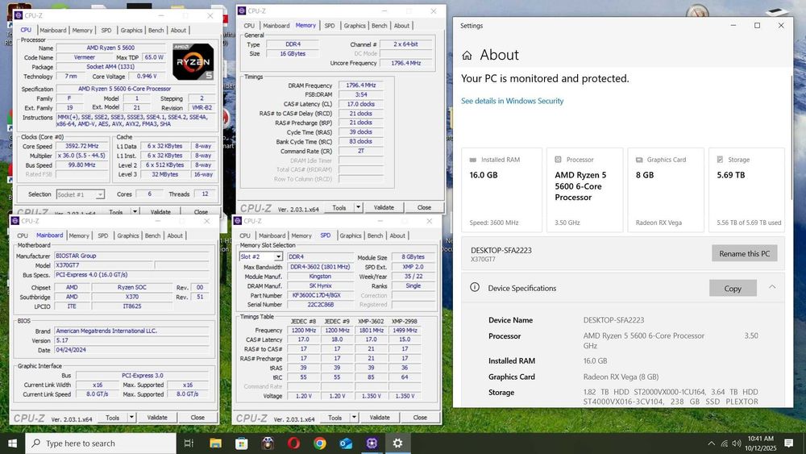Click the Settings gear taskbar icon

[x=398, y=444]
